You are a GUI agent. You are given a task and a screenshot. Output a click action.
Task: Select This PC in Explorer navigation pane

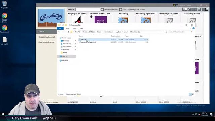[67, 56]
